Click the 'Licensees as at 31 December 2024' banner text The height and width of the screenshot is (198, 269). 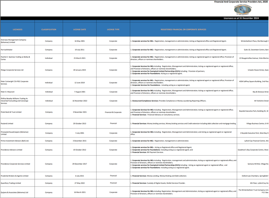tap(241, 18)
